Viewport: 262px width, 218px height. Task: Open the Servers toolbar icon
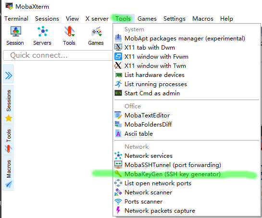click(43, 31)
